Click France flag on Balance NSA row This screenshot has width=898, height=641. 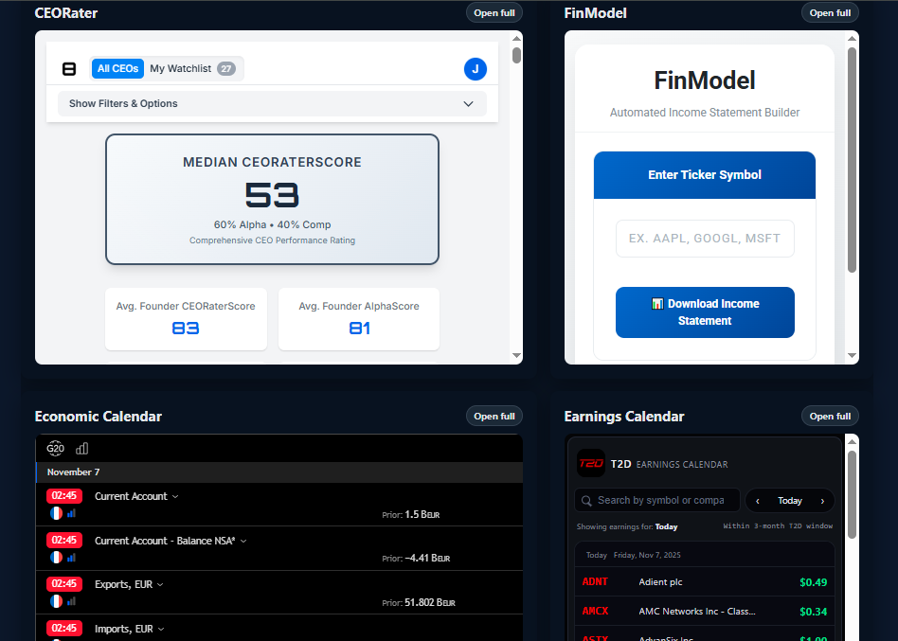(x=56, y=557)
